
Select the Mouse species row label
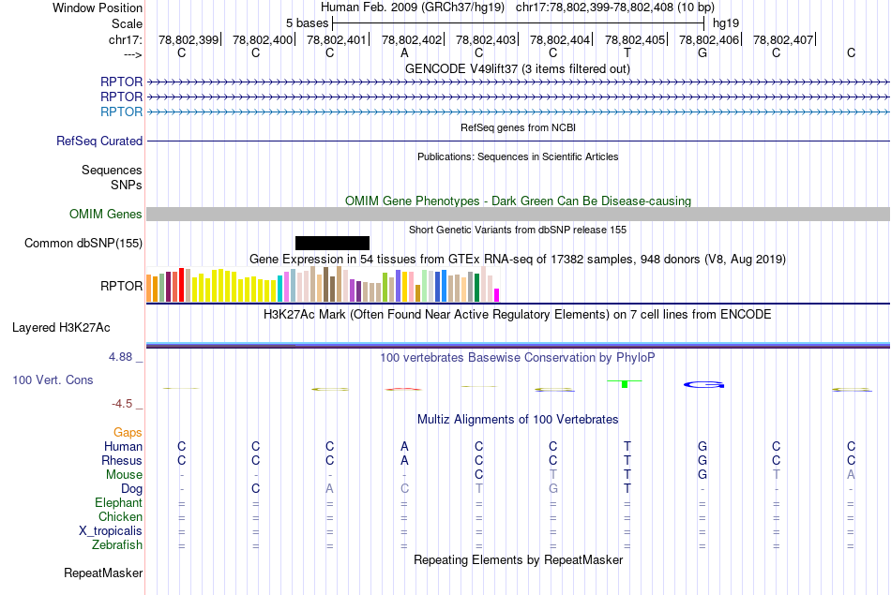tap(124, 475)
